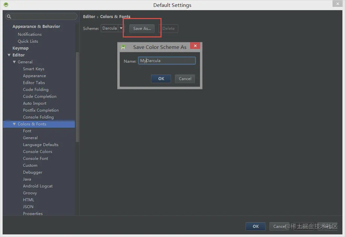Open Groovy color settings

coord(30,193)
